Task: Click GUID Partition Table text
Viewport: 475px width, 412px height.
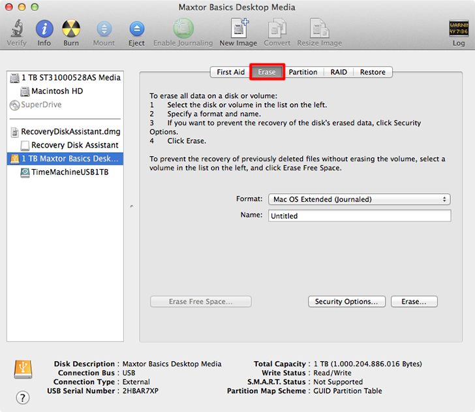Action: [348, 391]
